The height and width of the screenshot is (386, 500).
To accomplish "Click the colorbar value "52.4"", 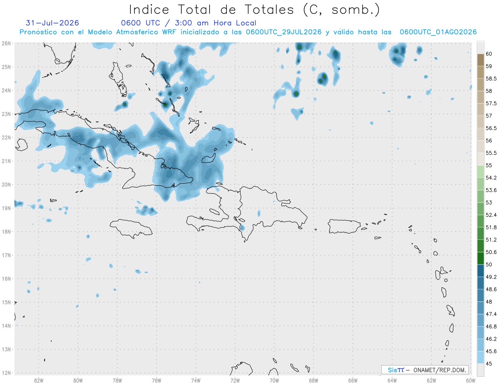I will click(x=491, y=215).
